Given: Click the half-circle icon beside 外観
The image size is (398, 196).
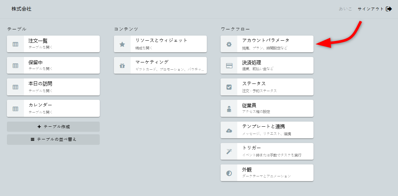Looking at the screenshot, I should (x=229, y=173).
